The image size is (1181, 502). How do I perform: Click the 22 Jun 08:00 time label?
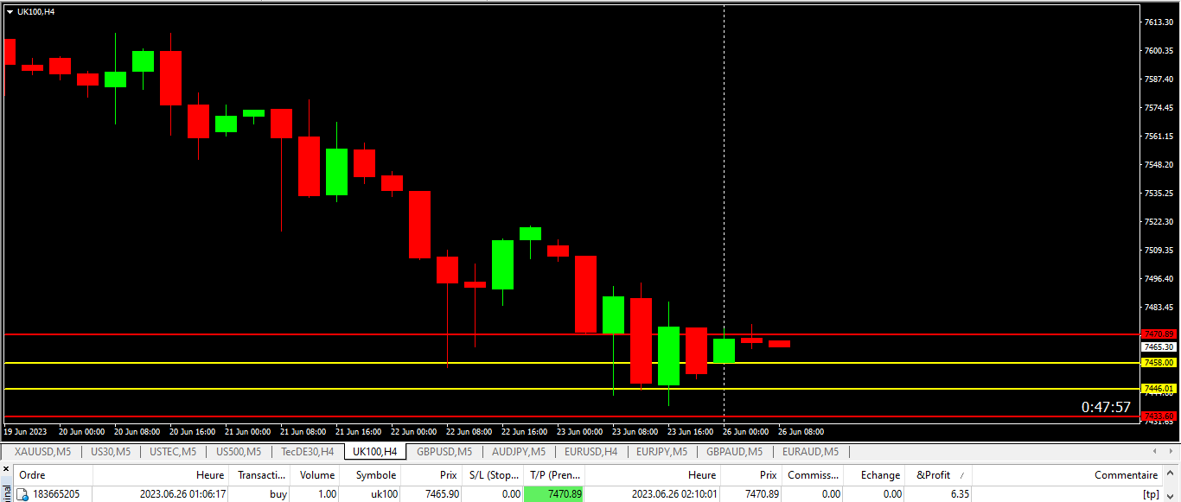pos(468,431)
